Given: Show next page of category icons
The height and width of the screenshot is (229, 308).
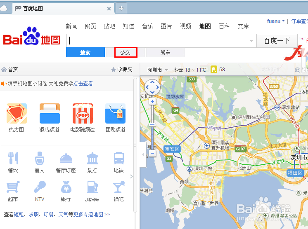Looking at the screenshot, I should (131, 177).
